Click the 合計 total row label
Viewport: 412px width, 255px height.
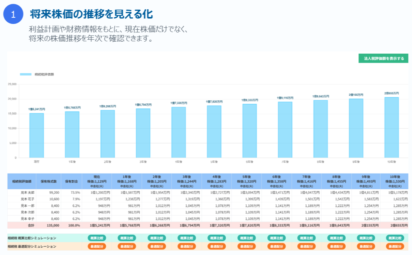(x=31, y=225)
